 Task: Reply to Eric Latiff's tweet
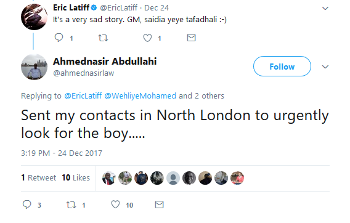(59, 38)
